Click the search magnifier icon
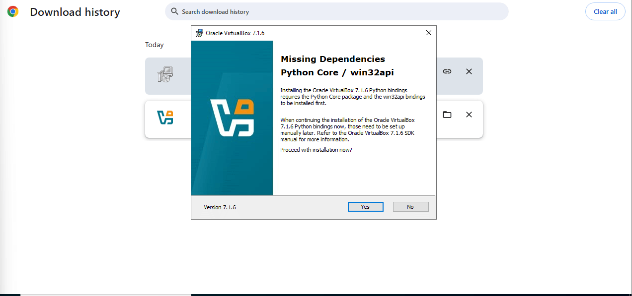The height and width of the screenshot is (296, 632). (x=174, y=11)
